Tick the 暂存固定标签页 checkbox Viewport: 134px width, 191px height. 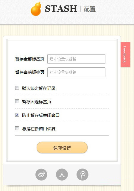(17, 101)
